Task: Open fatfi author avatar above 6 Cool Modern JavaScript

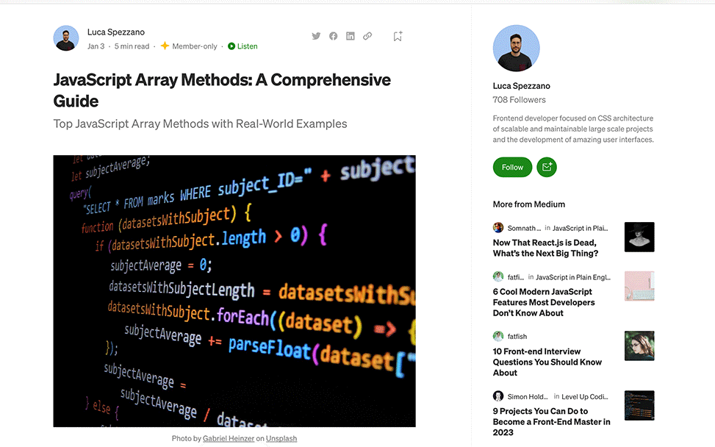Action: 498,276
